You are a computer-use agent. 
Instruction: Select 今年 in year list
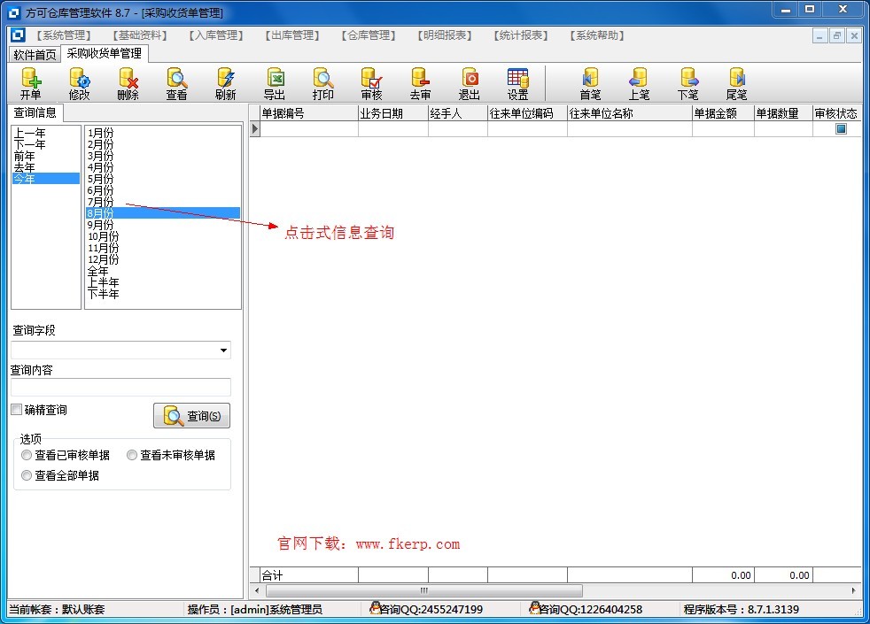tap(46, 179)
